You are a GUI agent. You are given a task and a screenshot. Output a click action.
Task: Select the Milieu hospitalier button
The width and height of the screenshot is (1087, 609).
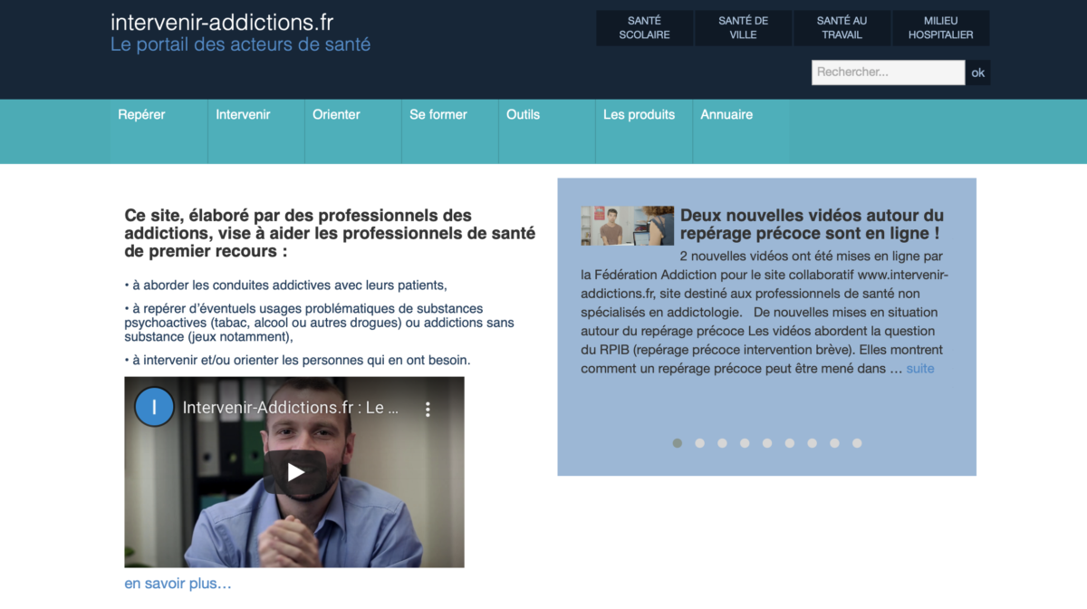pos(940,28)
